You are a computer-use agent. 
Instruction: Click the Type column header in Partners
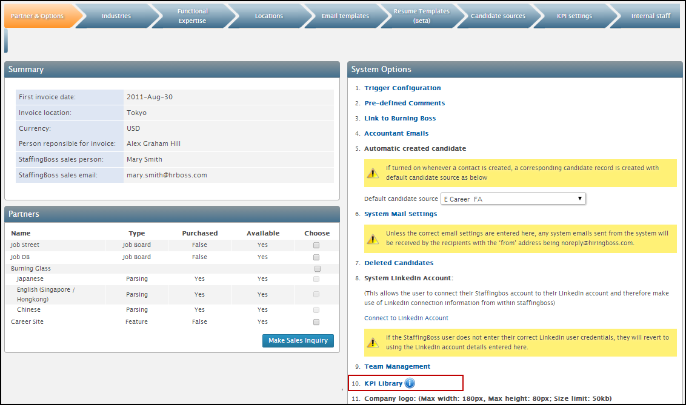tap(137, 233)
